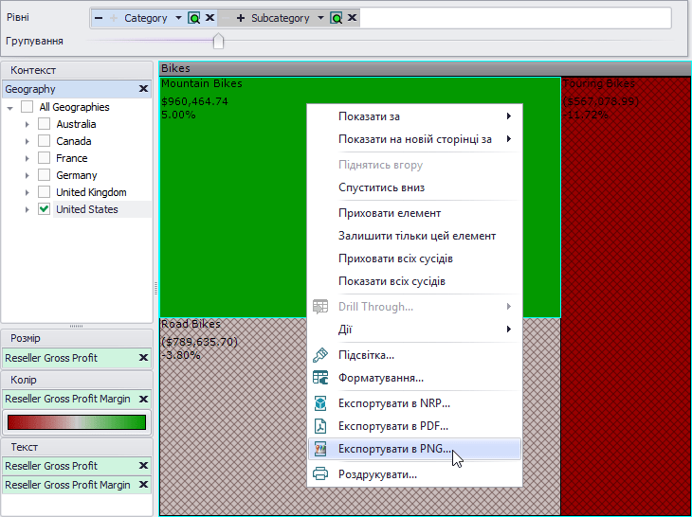Screen dimensions: 692x517
Task: Adjust the Групування slider handle
Action: click(x=218, y=42)
